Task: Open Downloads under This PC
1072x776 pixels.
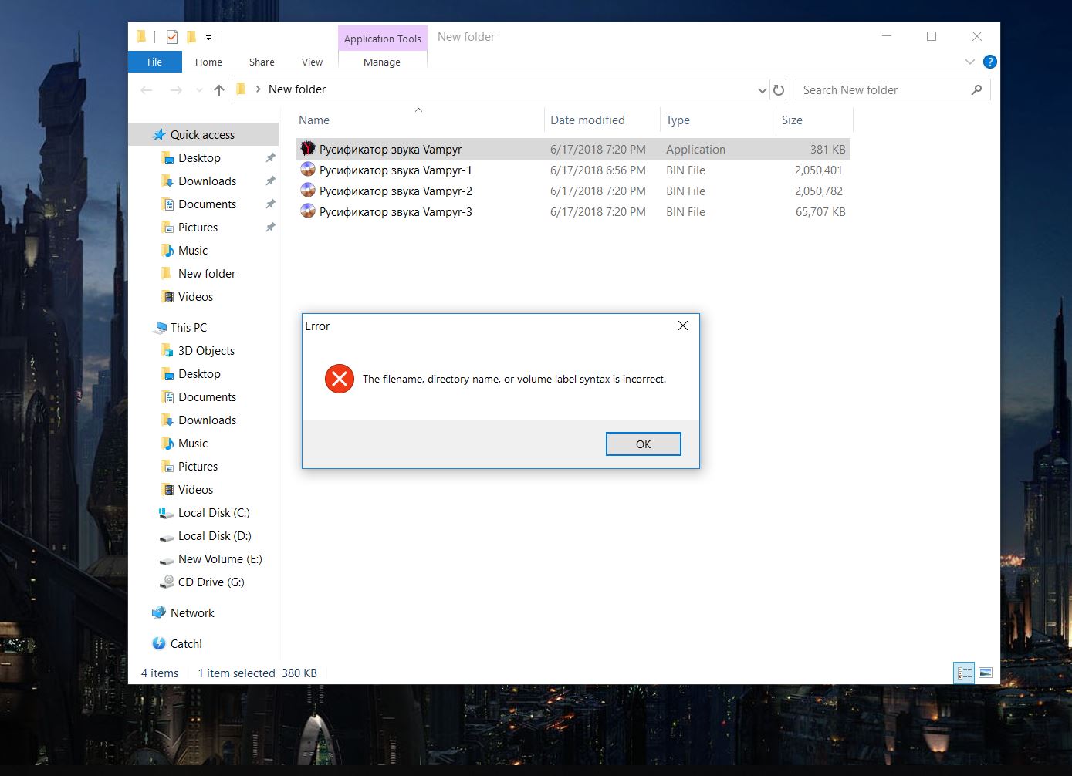Action: pos(207,420)
